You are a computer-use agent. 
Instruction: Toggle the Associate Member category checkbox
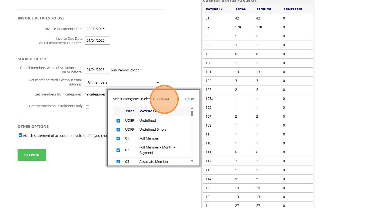(118, 161)
